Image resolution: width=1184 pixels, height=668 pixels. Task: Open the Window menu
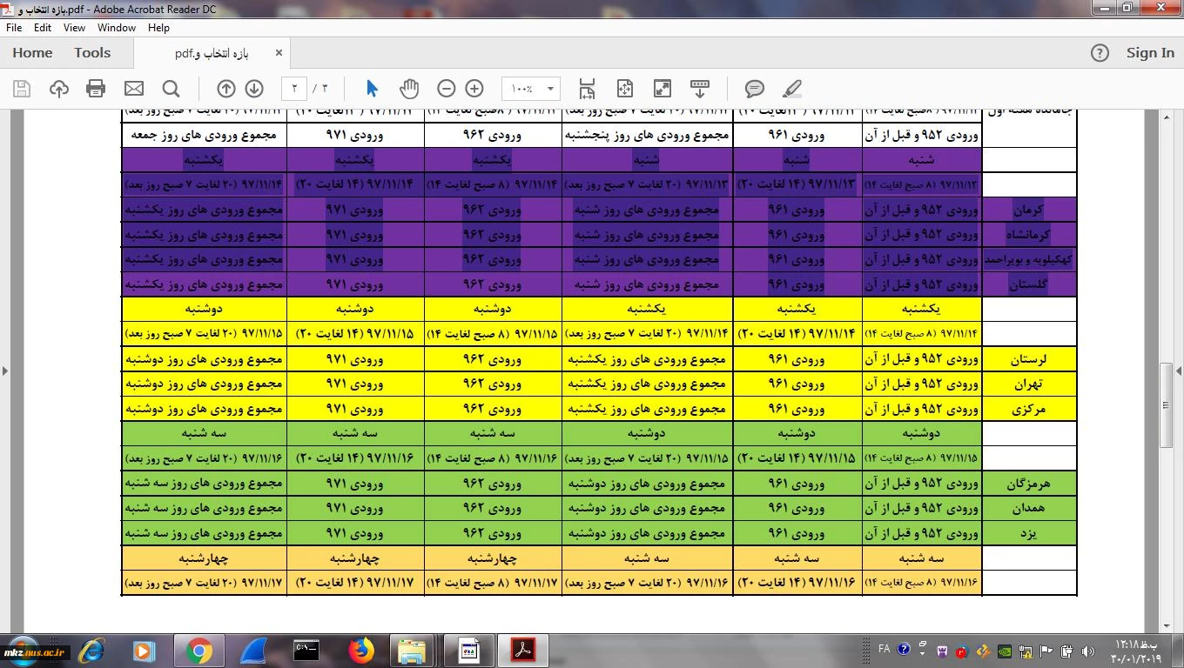[117, 28]
